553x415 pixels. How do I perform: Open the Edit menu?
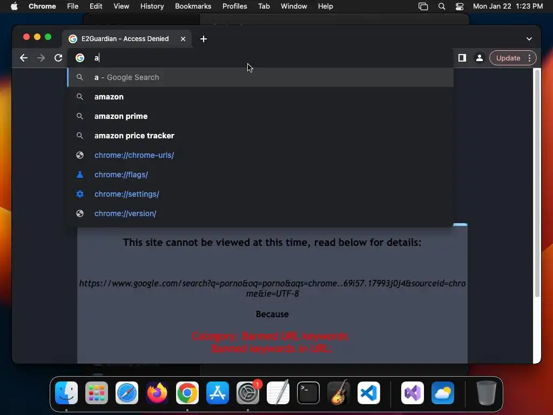click(96, 6)
